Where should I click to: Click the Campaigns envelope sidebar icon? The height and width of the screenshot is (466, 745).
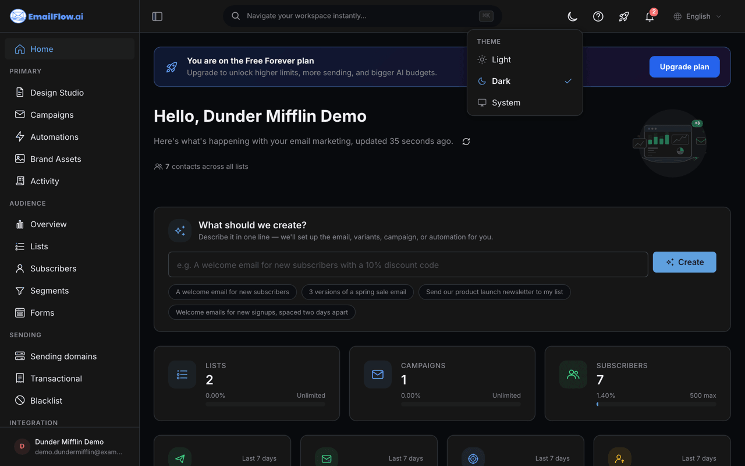click(20, 115)
